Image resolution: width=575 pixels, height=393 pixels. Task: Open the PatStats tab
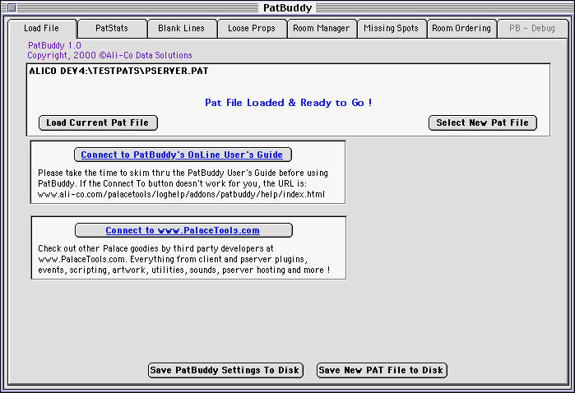click(112, 29)
